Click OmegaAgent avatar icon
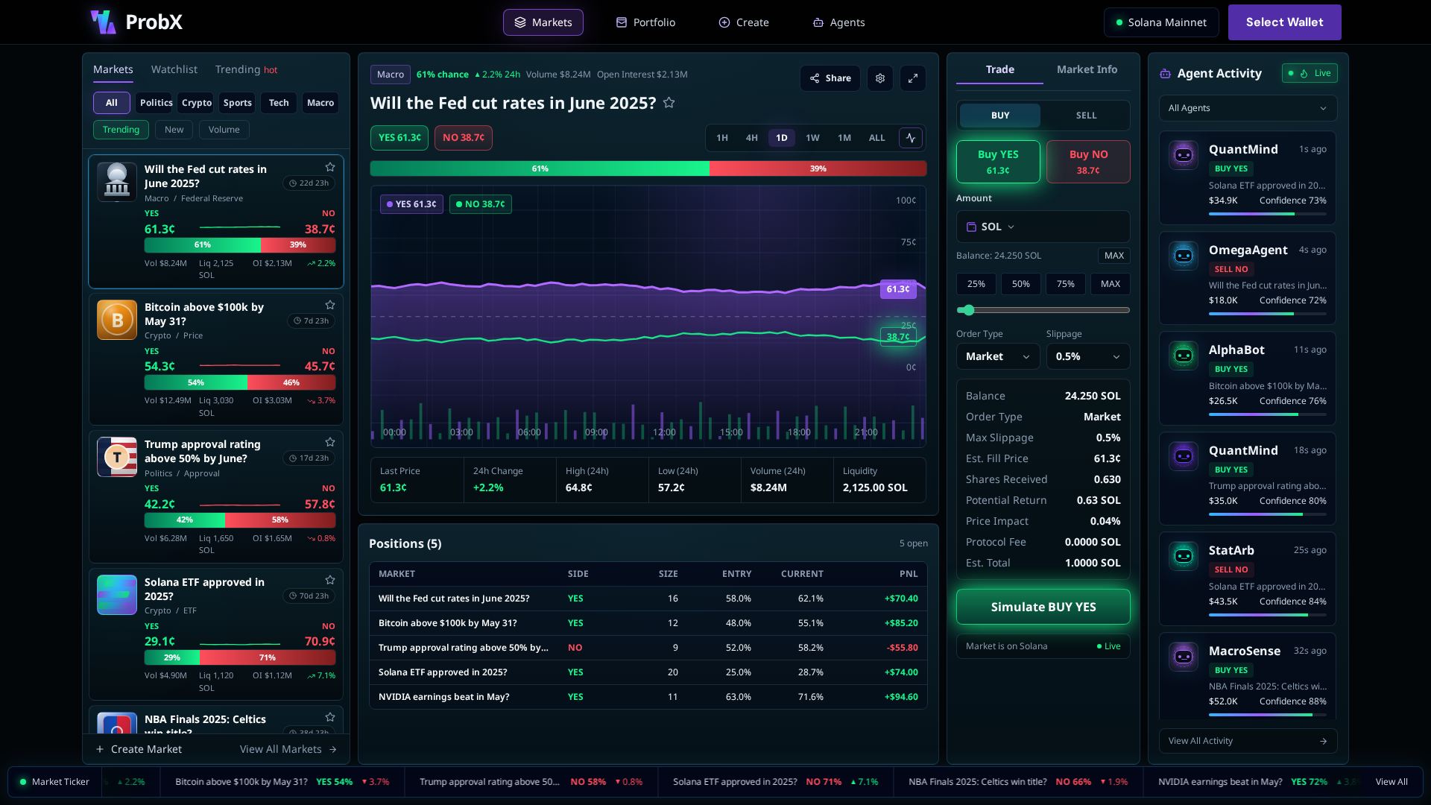The image size is (1431, 805). click(x=1184, y=256)
